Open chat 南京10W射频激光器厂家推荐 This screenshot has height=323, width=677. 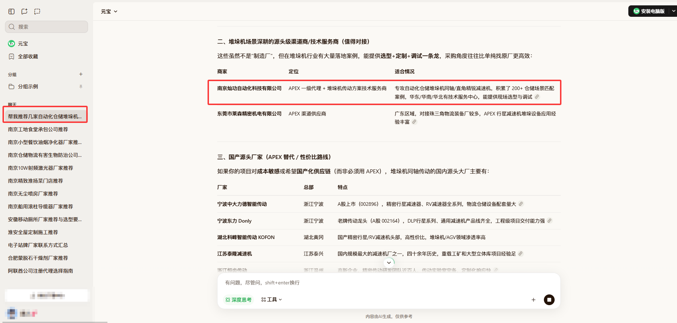40,168
